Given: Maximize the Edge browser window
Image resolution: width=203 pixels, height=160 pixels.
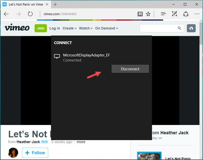Looking at the screenshot, I should click(185, 4).
